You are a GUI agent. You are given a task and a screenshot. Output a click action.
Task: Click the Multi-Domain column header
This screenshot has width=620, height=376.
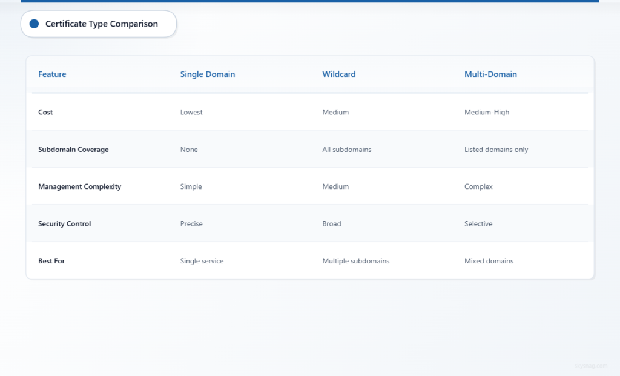(490, 74)
